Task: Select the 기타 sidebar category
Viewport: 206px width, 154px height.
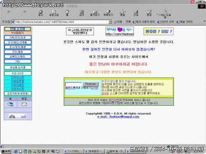Action: [18, 61]
